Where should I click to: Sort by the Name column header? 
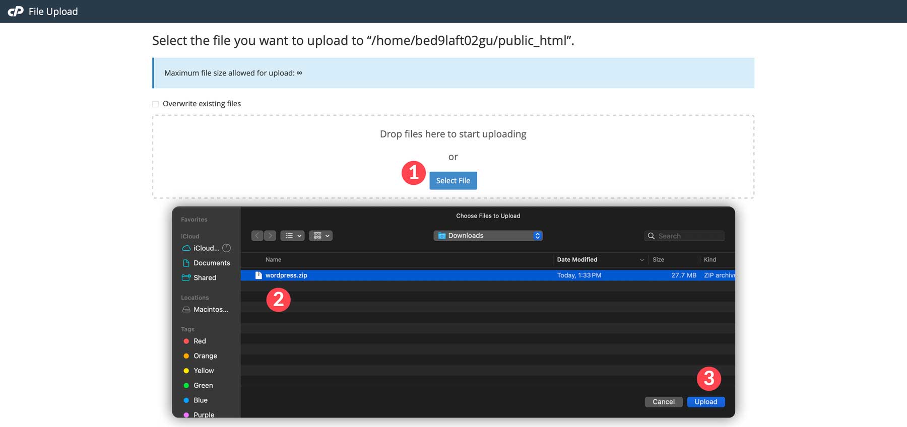273,259
